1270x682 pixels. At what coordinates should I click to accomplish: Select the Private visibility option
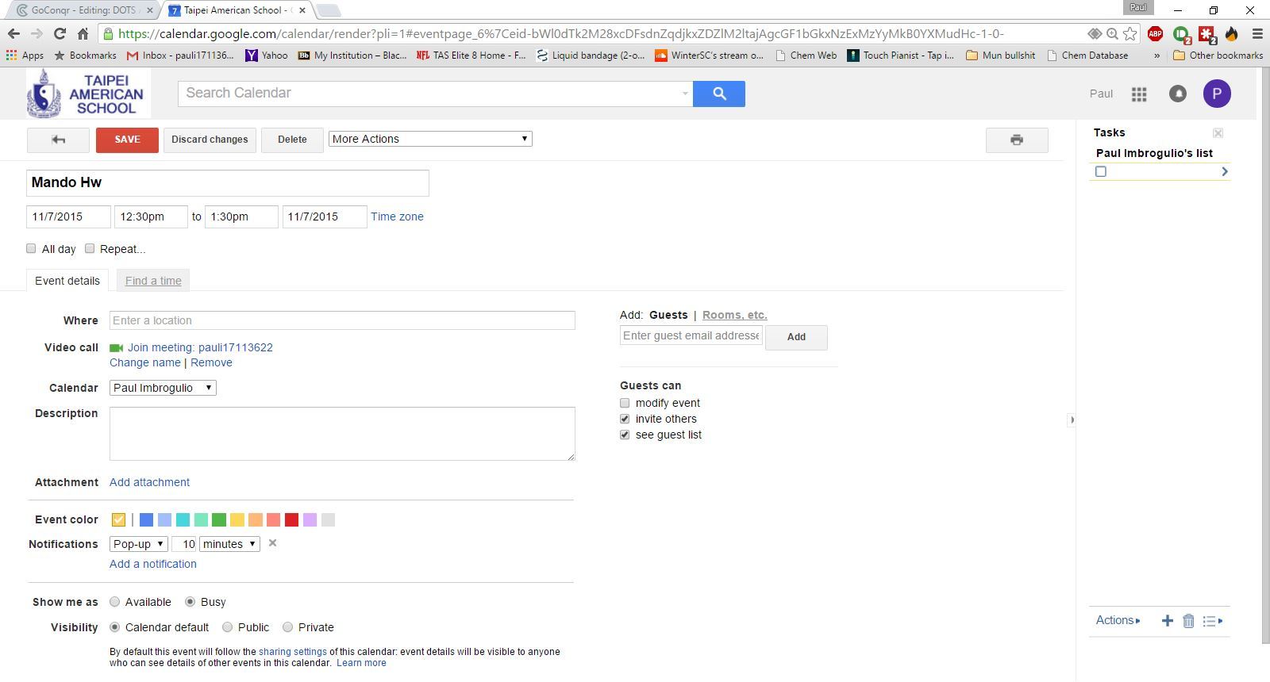pos(287,627)
